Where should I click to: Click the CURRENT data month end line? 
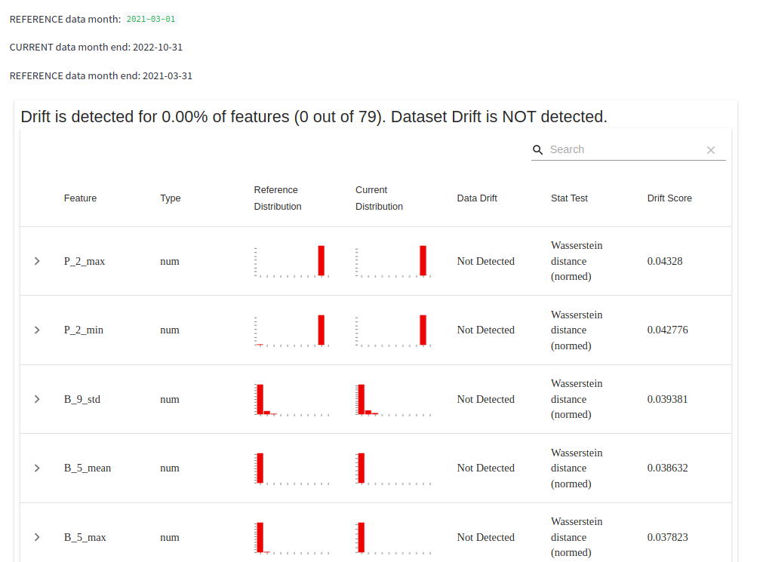pos(96,48)
